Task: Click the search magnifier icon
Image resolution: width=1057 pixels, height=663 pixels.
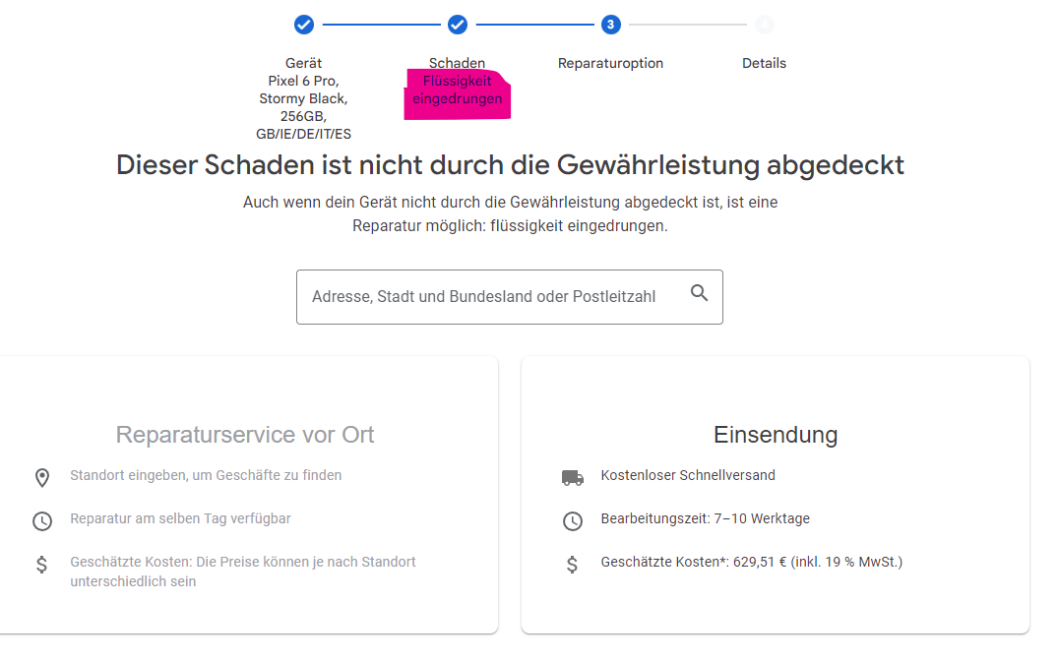Action: click(x=699, y=293)
